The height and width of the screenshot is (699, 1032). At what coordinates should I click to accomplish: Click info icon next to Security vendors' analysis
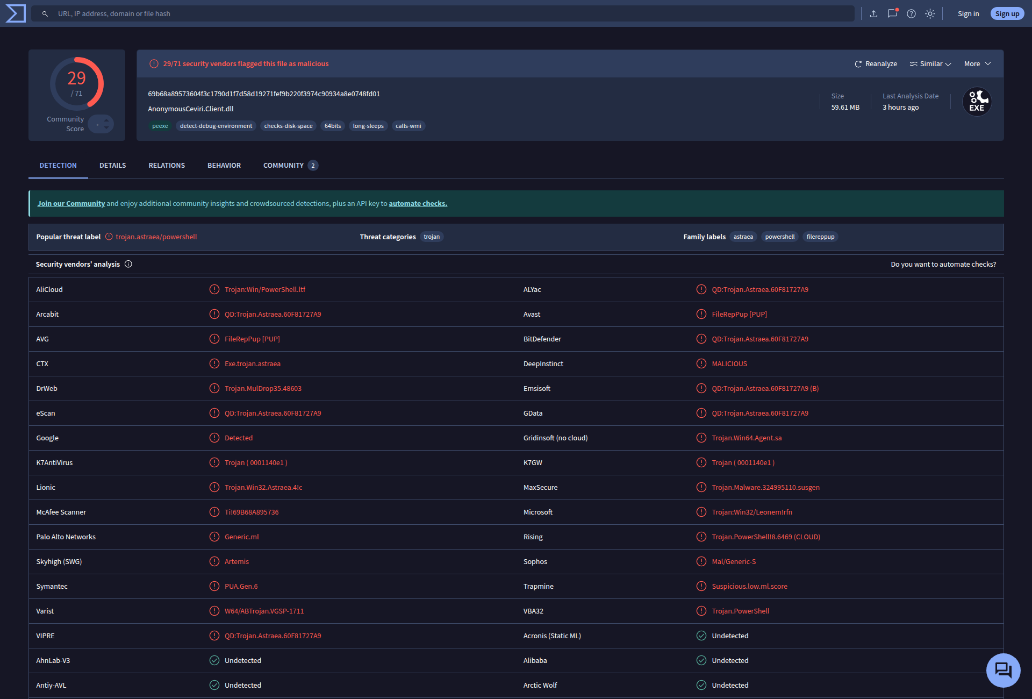coord(128,264)
